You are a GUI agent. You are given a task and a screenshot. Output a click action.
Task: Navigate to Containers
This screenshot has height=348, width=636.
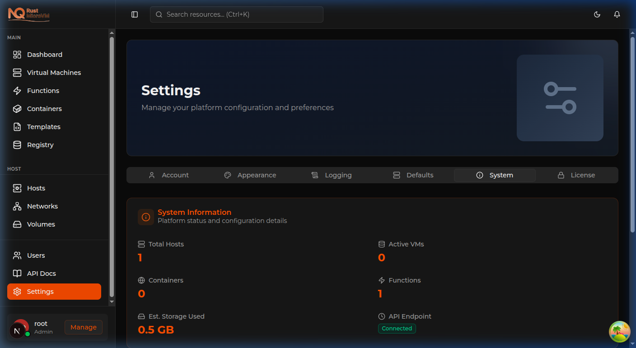[x=44, y=108]
